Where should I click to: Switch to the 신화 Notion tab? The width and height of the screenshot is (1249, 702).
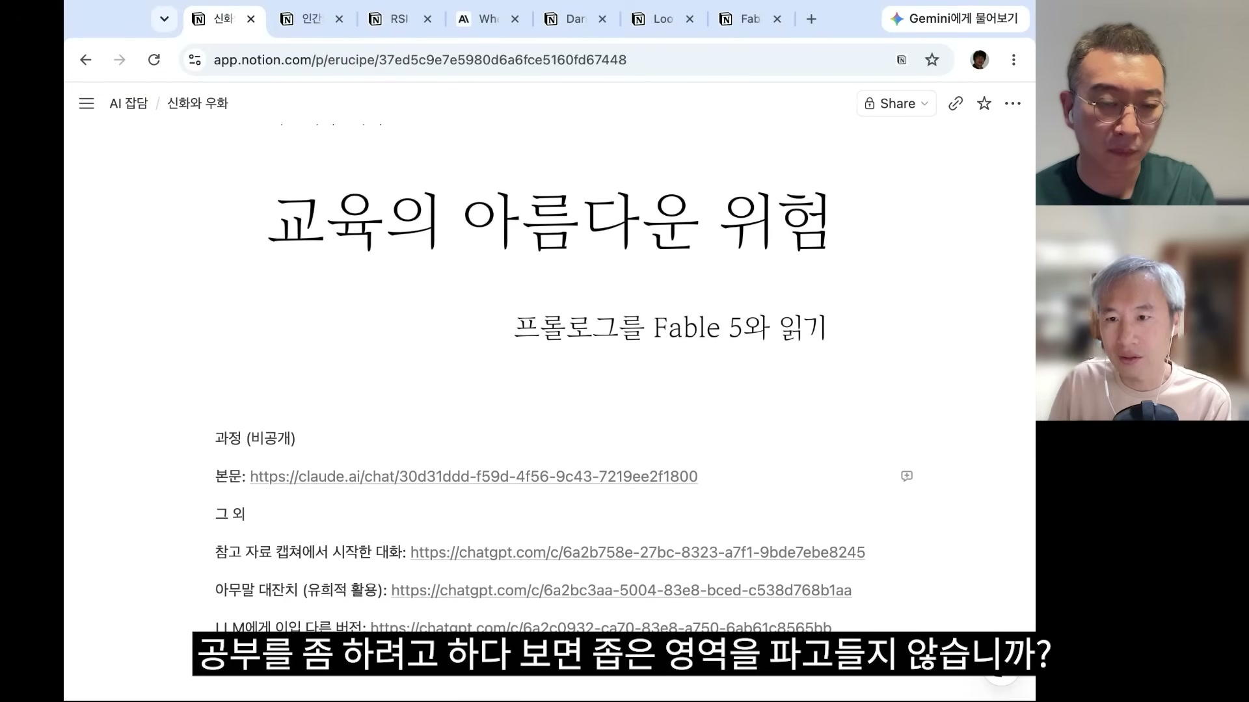tap(224, 19)
